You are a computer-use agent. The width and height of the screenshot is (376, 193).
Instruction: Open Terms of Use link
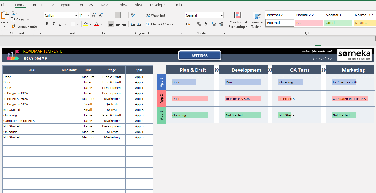point(322,59)
